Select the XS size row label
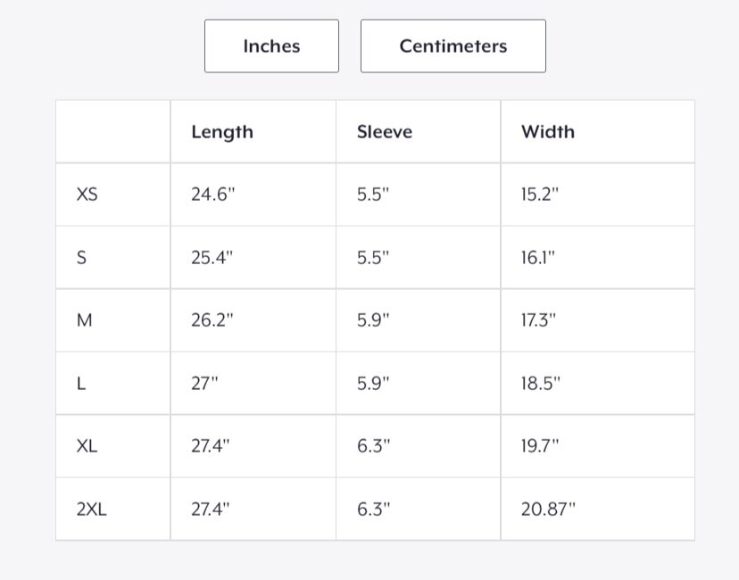Screen dimensions: 739x580 [87, 195]
